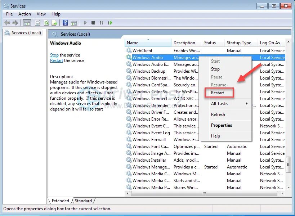Screen dimensions: 295x216
Task: Click the Services icon in title bar
Action: 6,6
